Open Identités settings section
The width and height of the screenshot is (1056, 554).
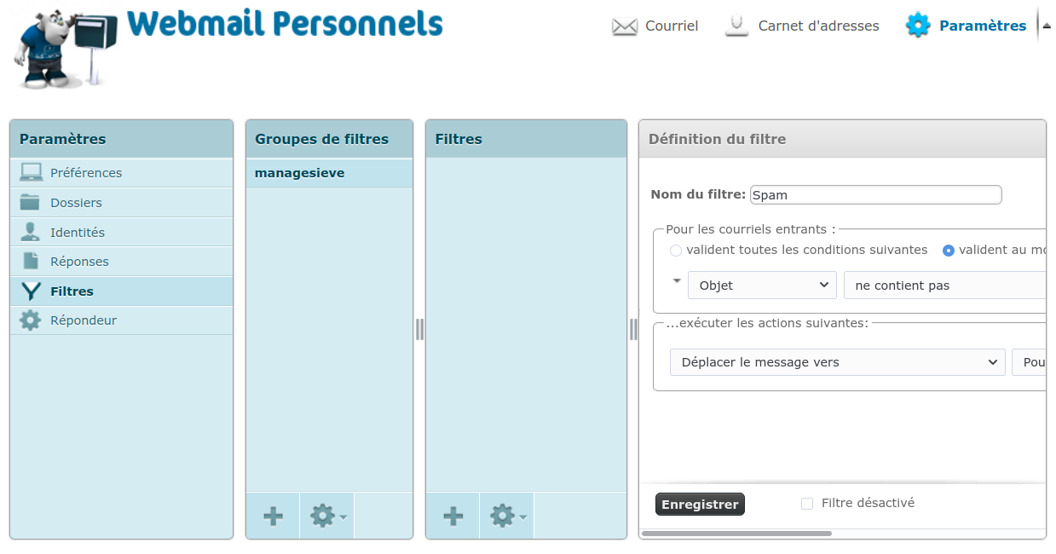click(77, 232)
